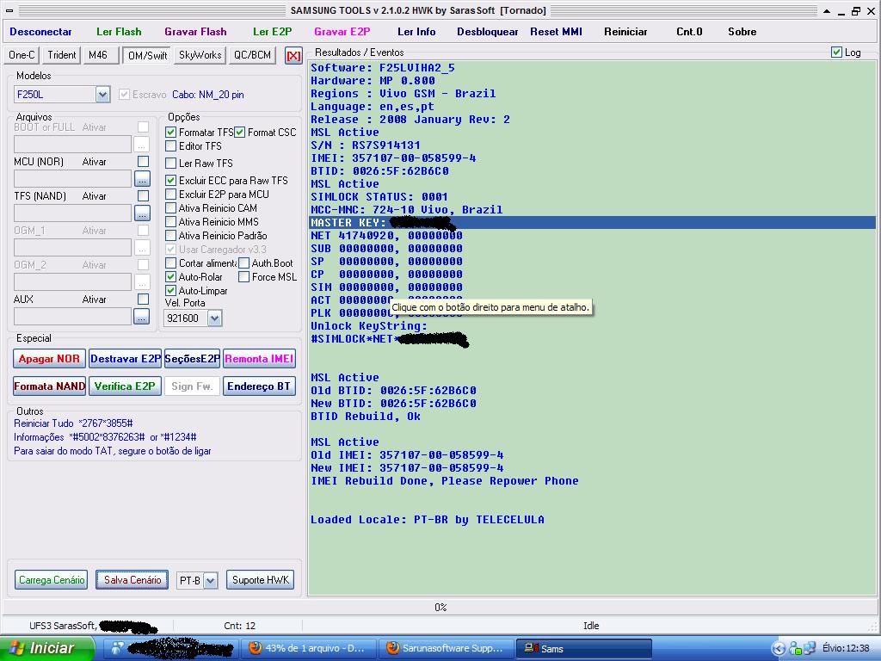Switch to the One-C tab

22,55
